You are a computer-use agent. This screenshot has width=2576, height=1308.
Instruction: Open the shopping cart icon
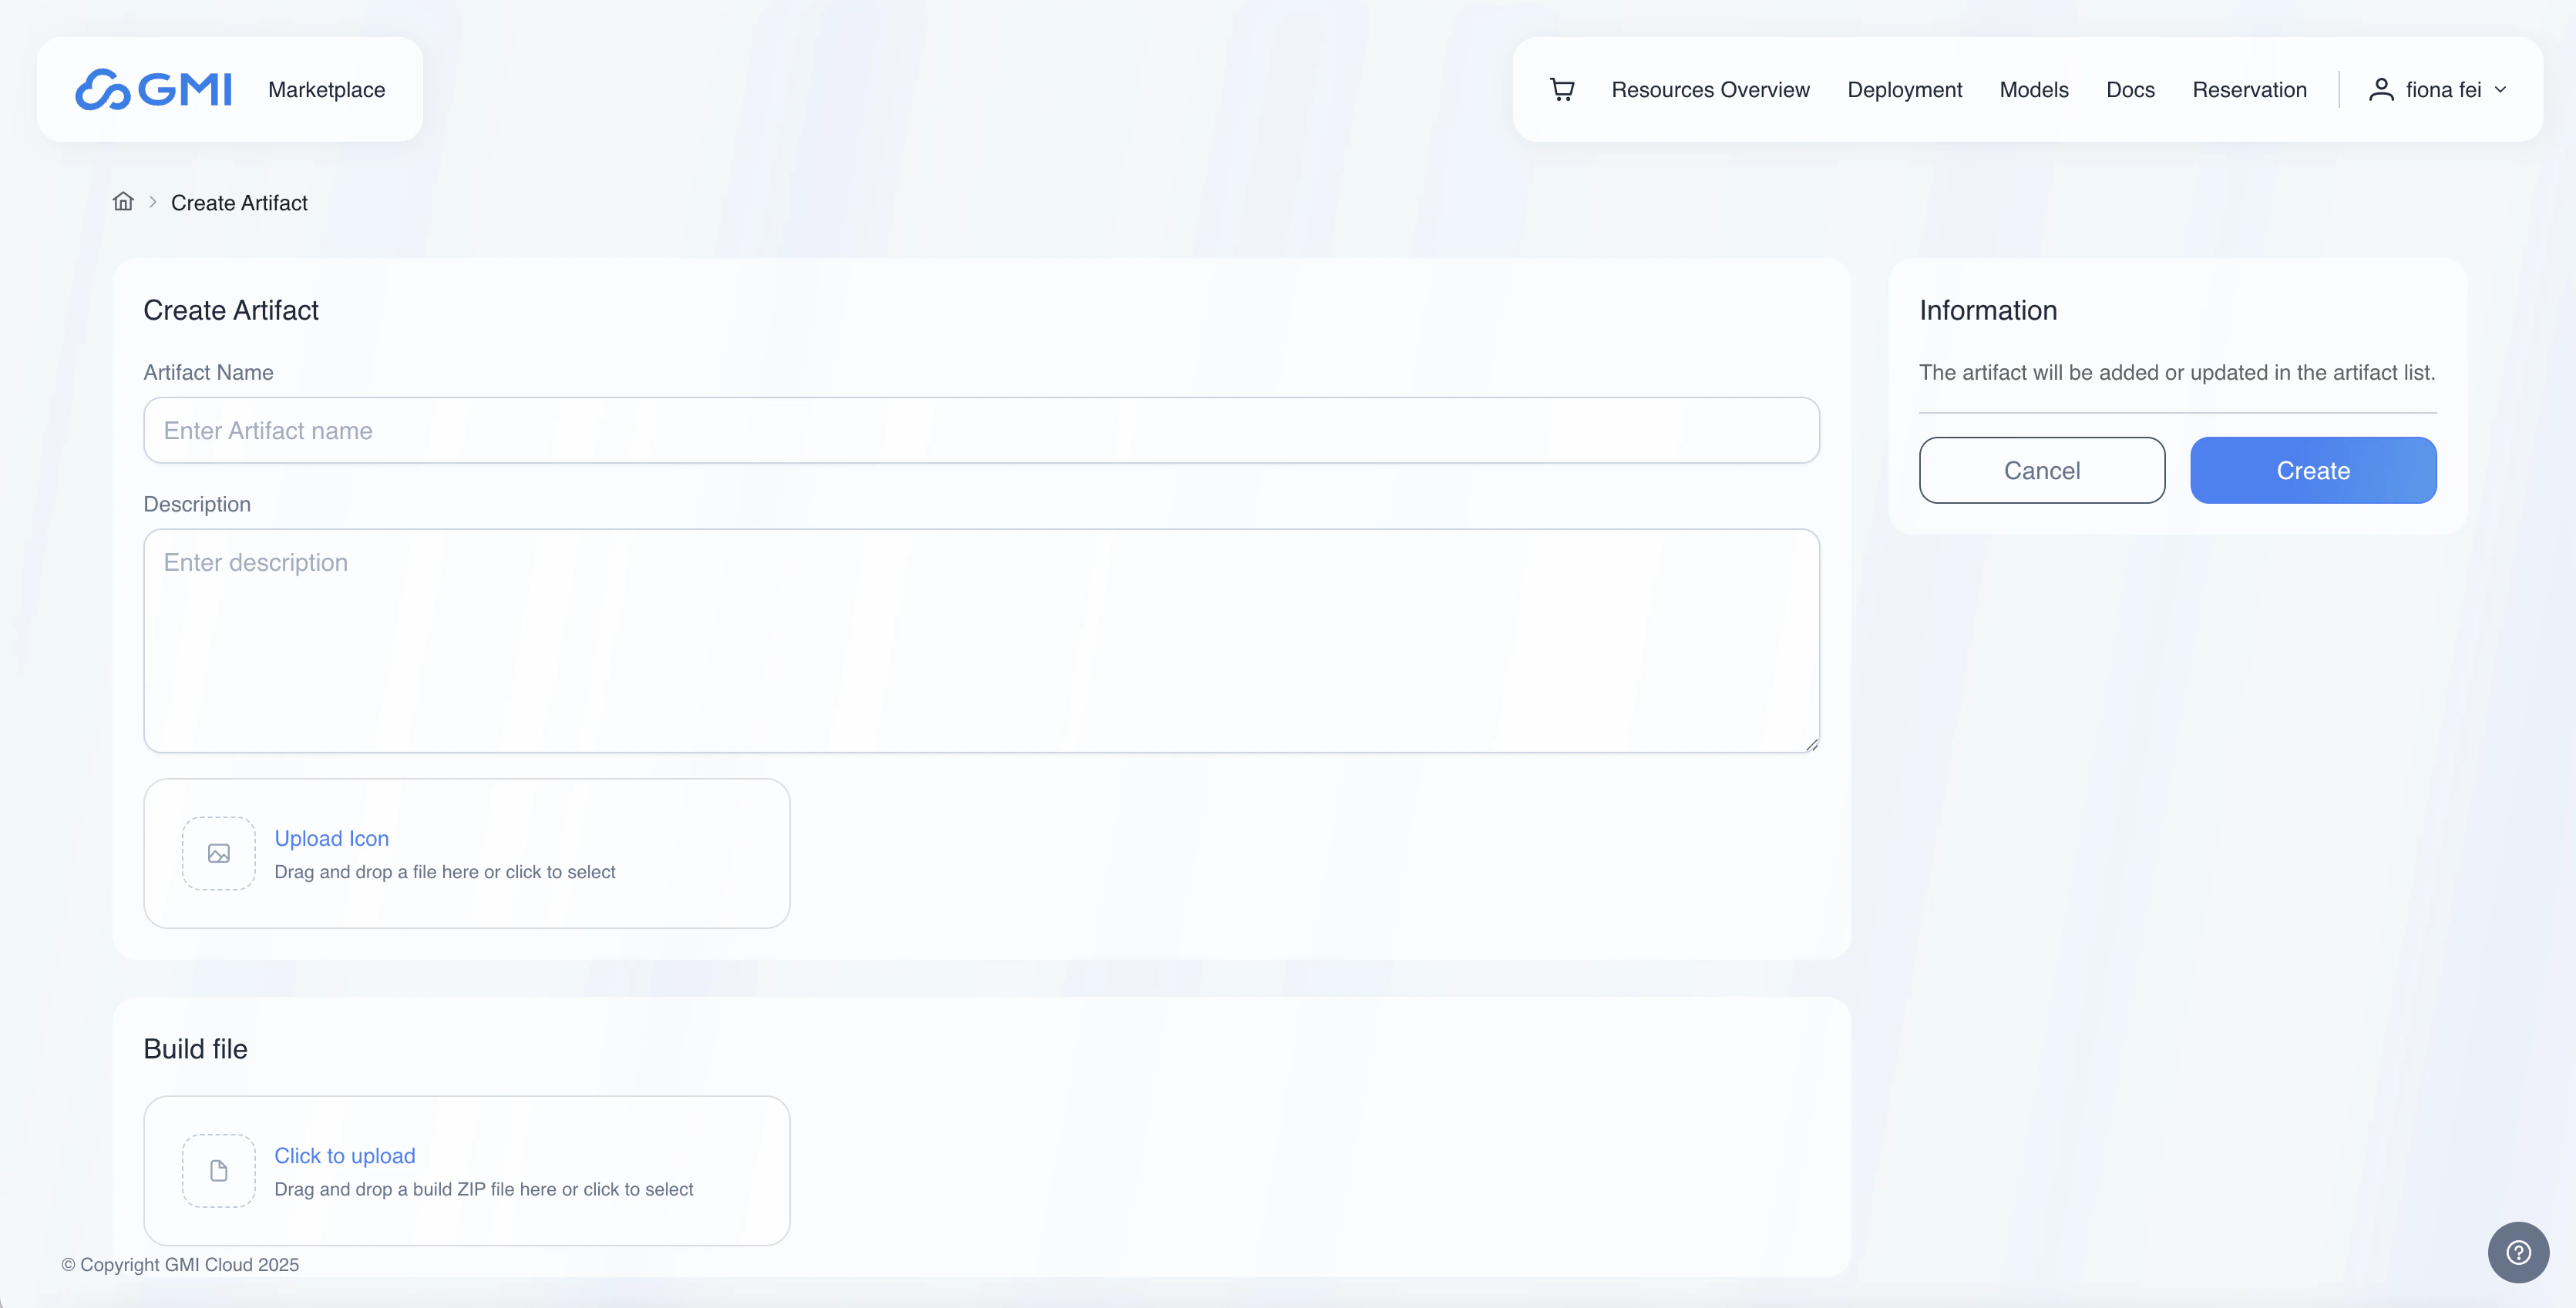1562,90
